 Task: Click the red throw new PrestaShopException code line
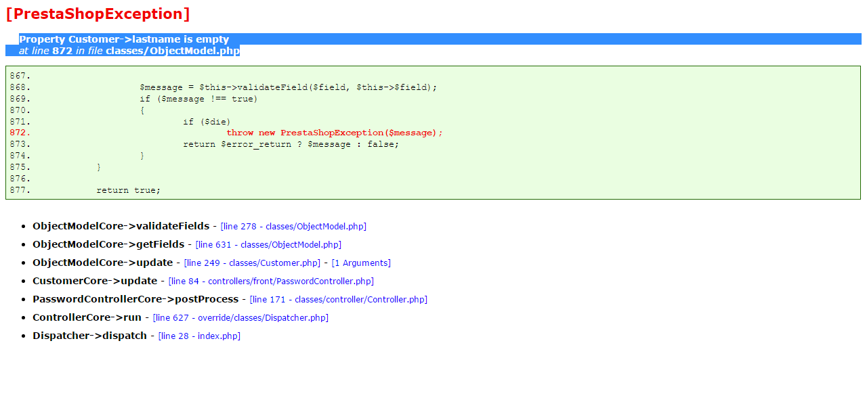point(335,133)
